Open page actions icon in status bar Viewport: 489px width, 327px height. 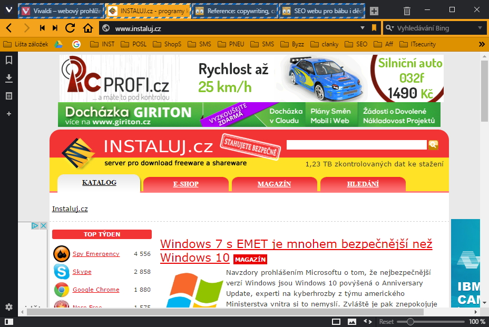coord(368,321)
